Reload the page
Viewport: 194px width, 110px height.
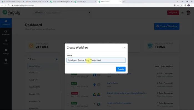pyautogui.click(x=9, y=5)
